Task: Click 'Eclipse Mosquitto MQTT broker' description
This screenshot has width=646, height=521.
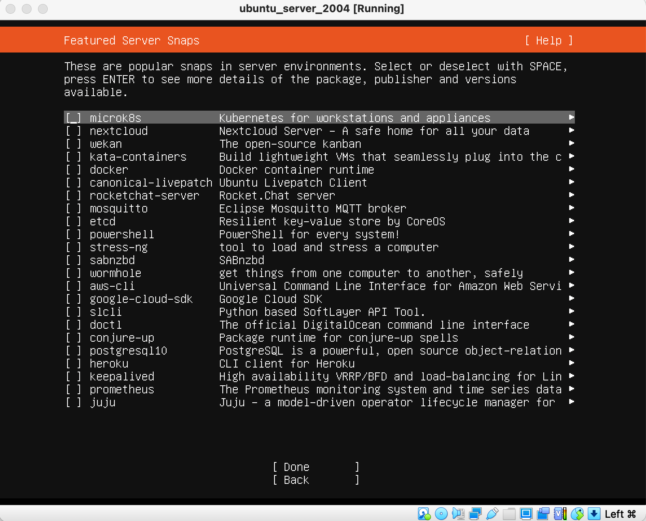Action: (x=312, y=208)
